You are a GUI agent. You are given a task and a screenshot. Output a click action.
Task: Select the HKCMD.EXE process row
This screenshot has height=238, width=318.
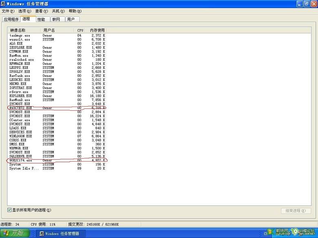point(57,84)
